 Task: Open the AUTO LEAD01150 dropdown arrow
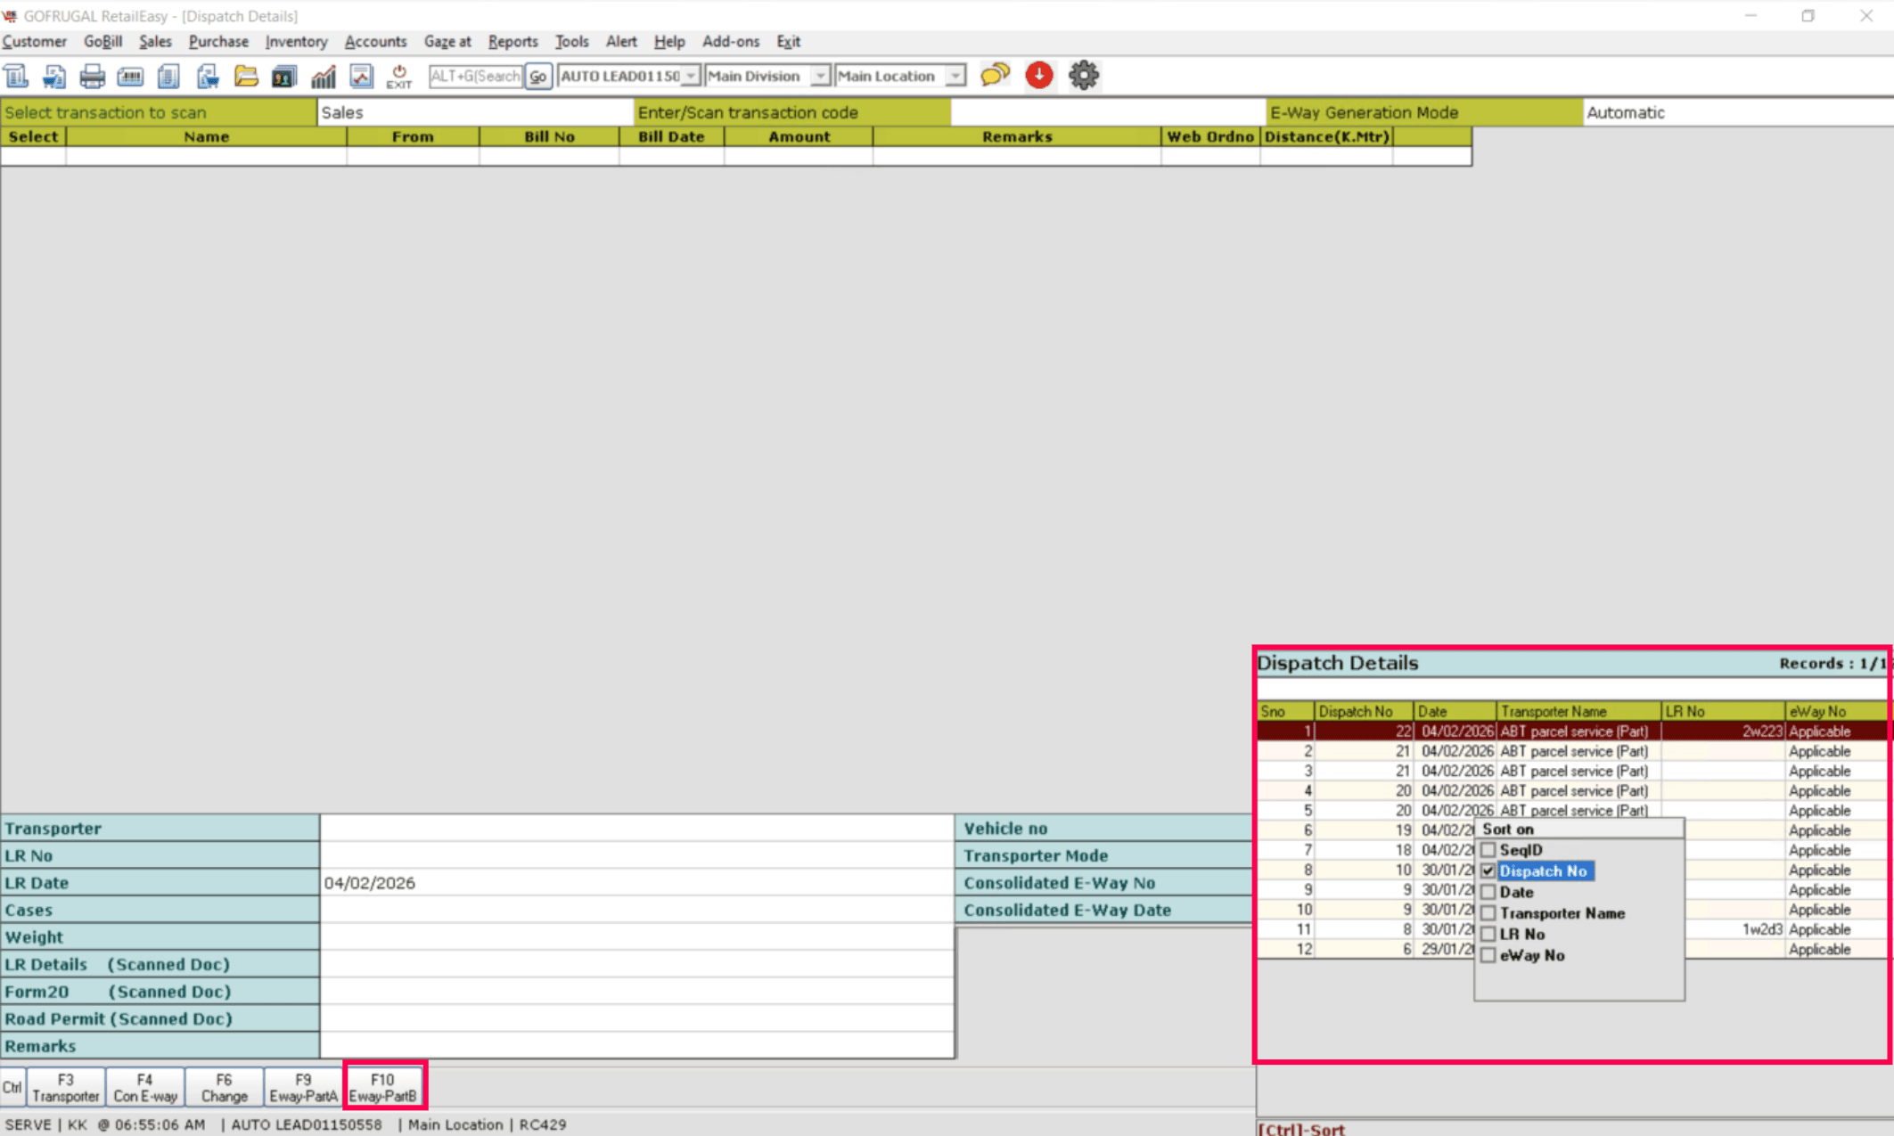tap(691, 77)
